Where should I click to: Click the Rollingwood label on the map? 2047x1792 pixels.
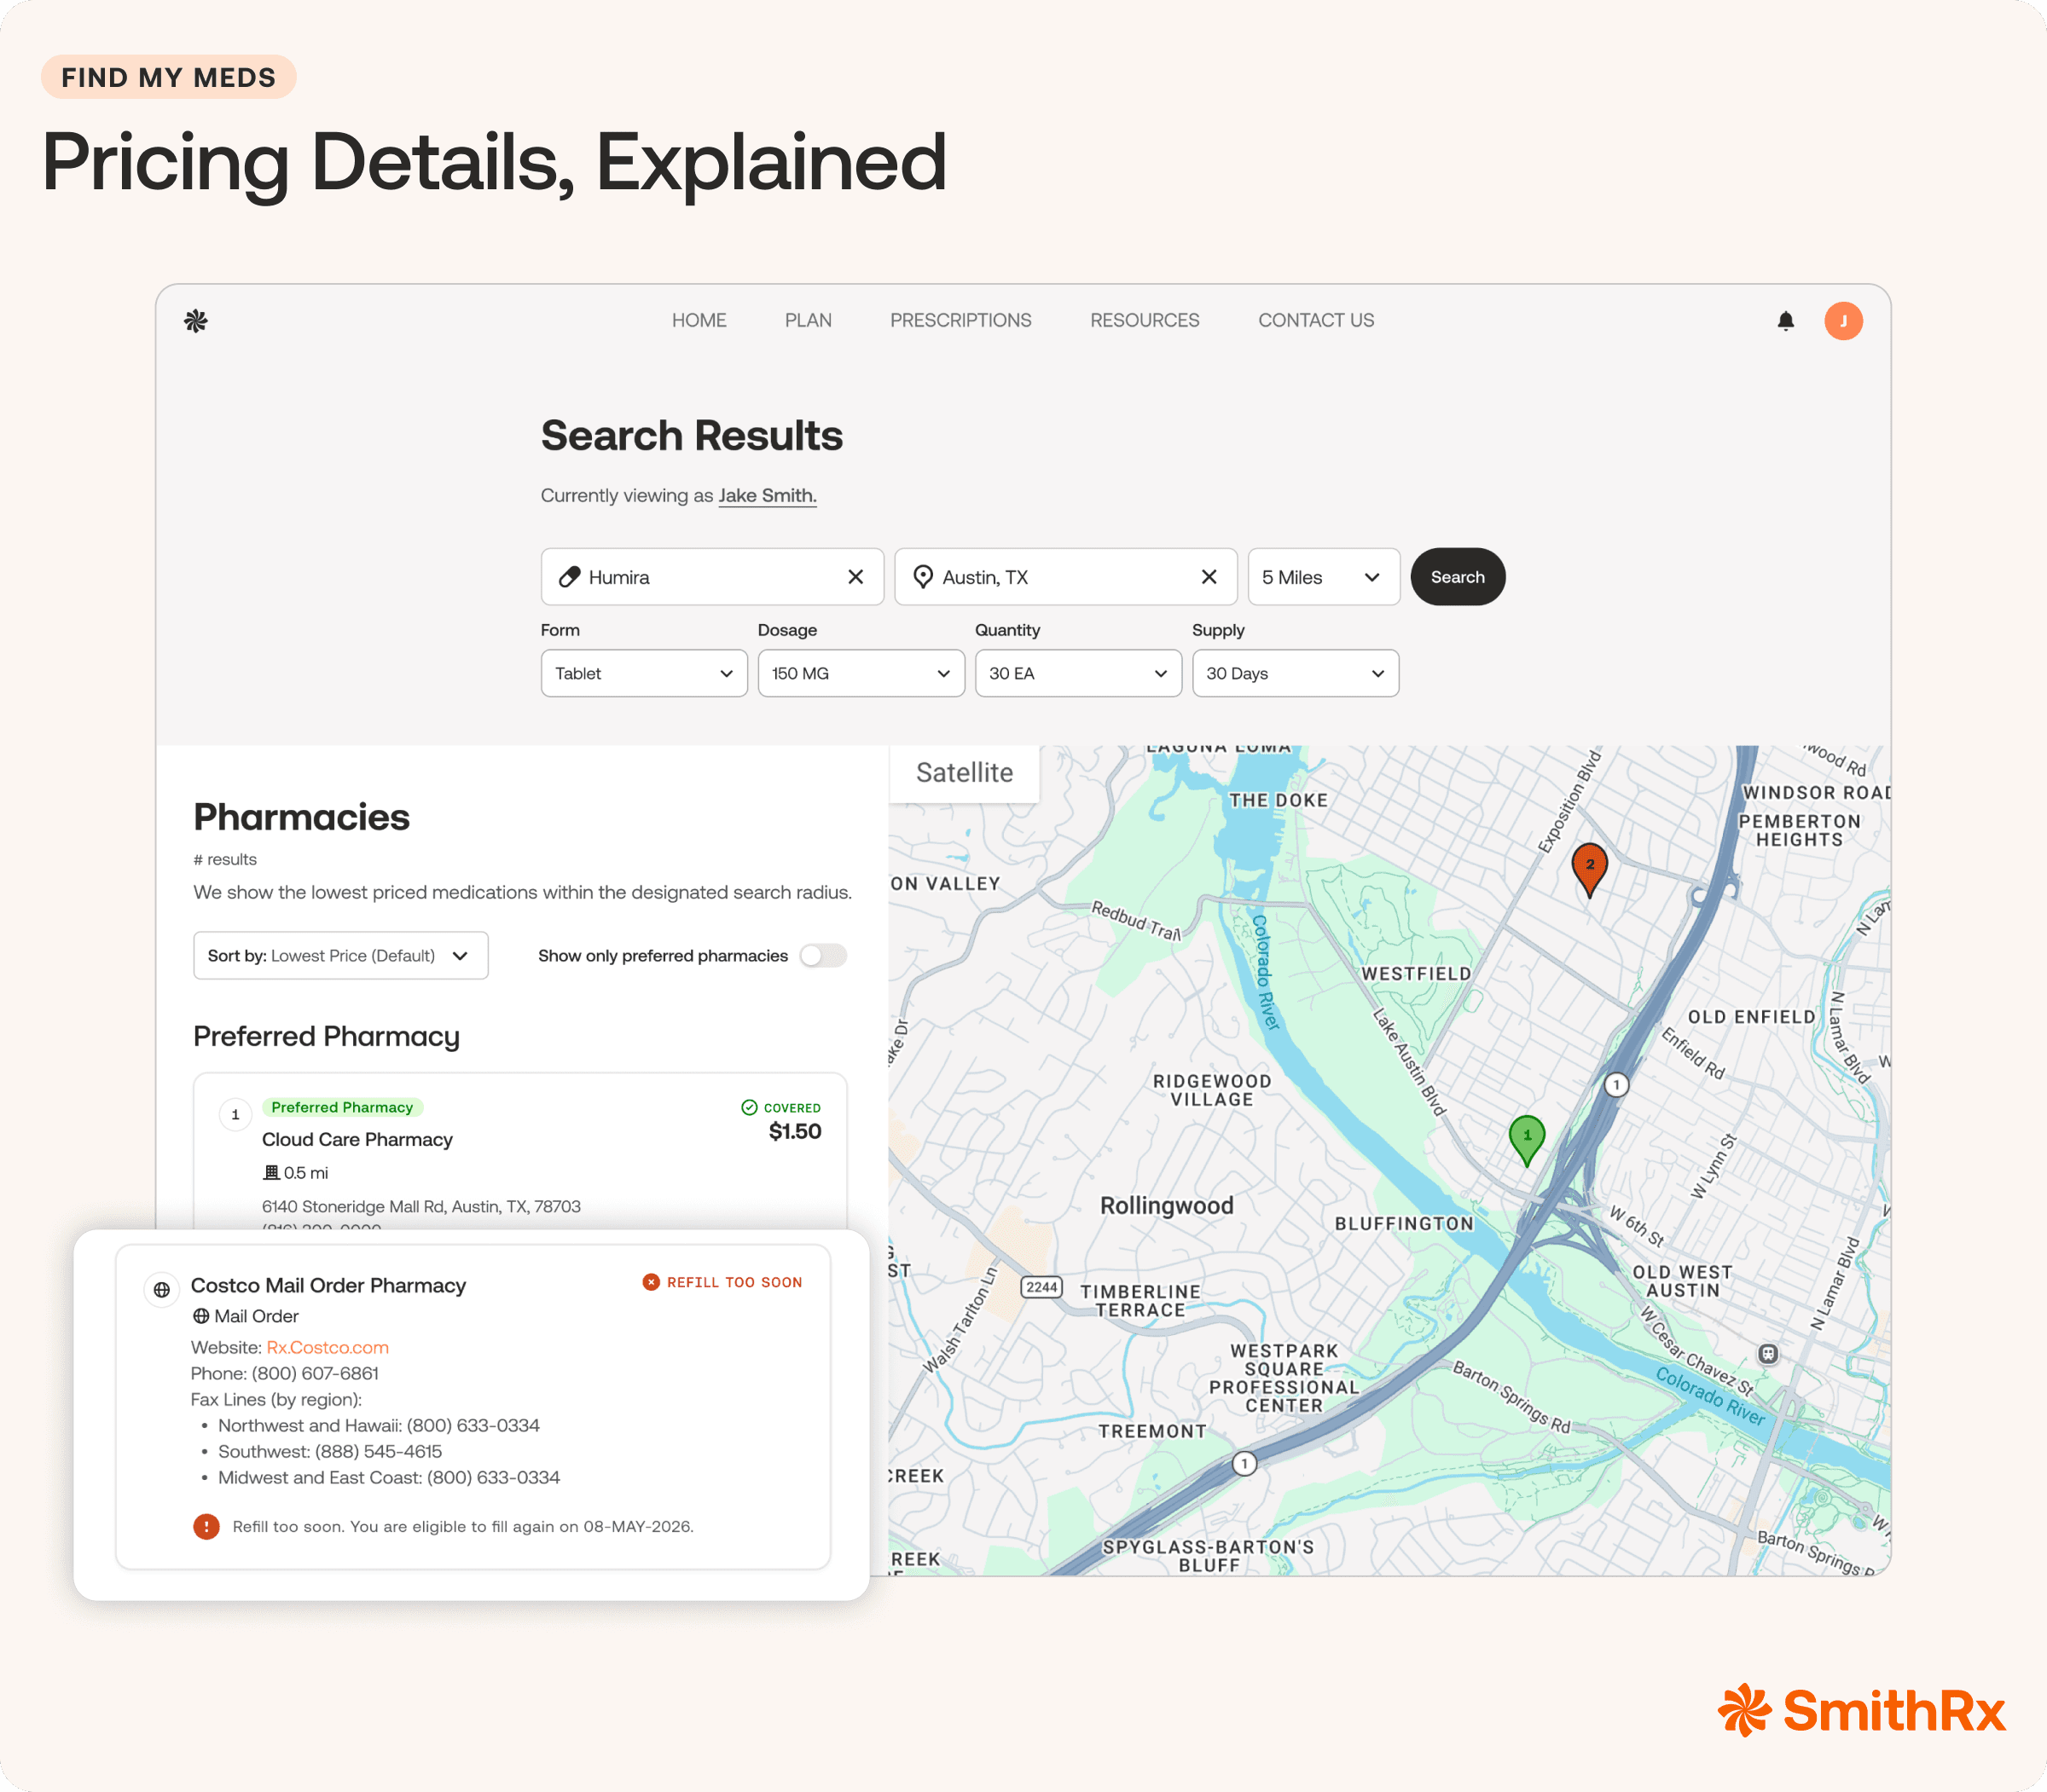(1167, 1205)
